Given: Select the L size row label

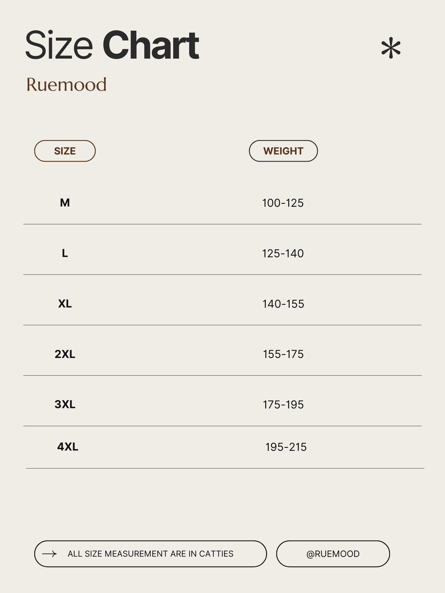Looking at the screenshot, I should 65,253.
